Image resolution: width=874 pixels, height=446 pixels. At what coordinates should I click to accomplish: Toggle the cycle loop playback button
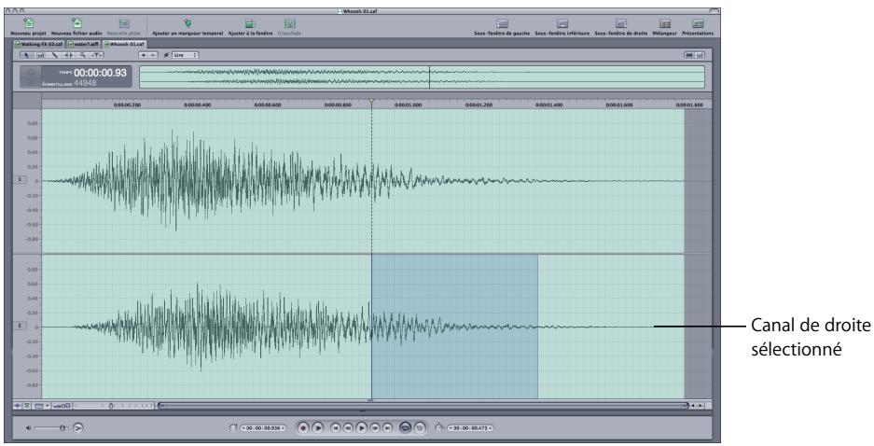(x=405, y=428)
